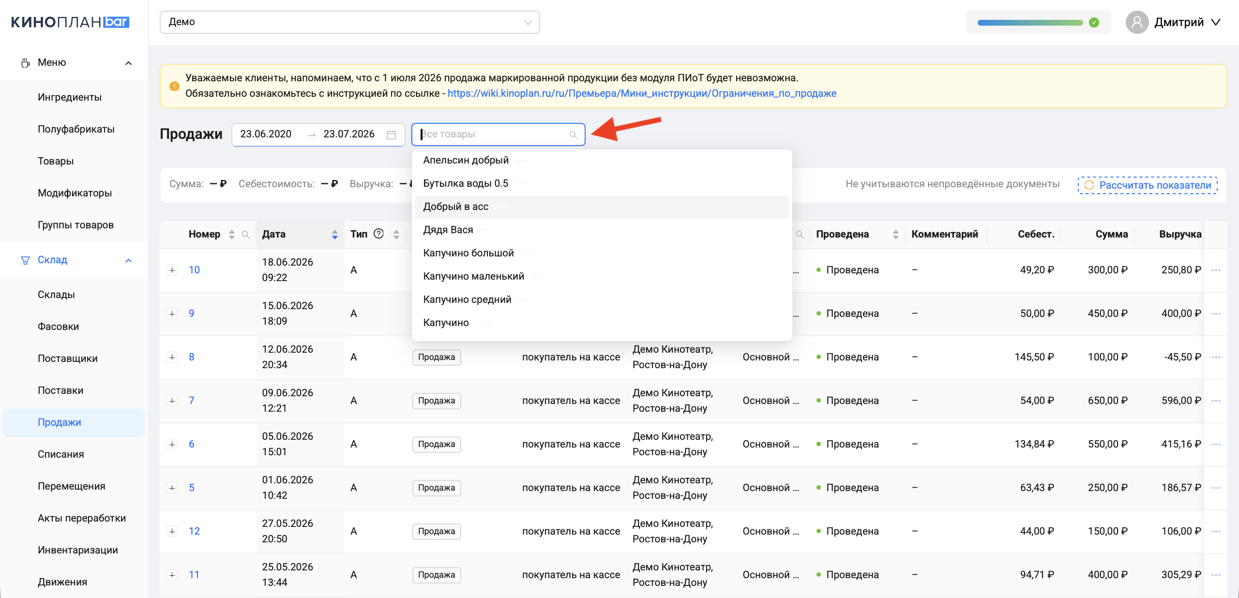Open Товары sidebar page

coord(56,161)
